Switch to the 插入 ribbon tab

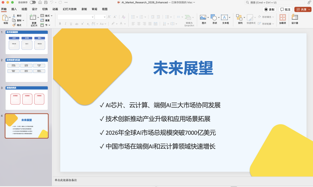pyautogui.click(x=14, y=9)
